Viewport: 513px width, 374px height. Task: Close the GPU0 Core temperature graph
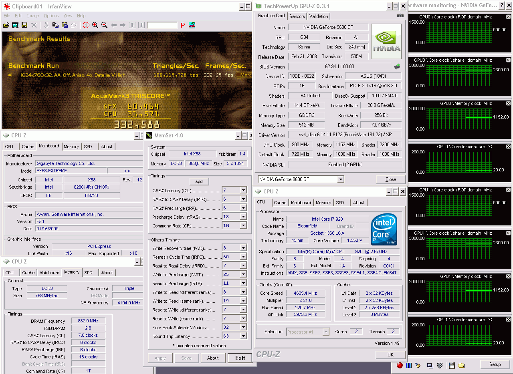tap(508, 147)
